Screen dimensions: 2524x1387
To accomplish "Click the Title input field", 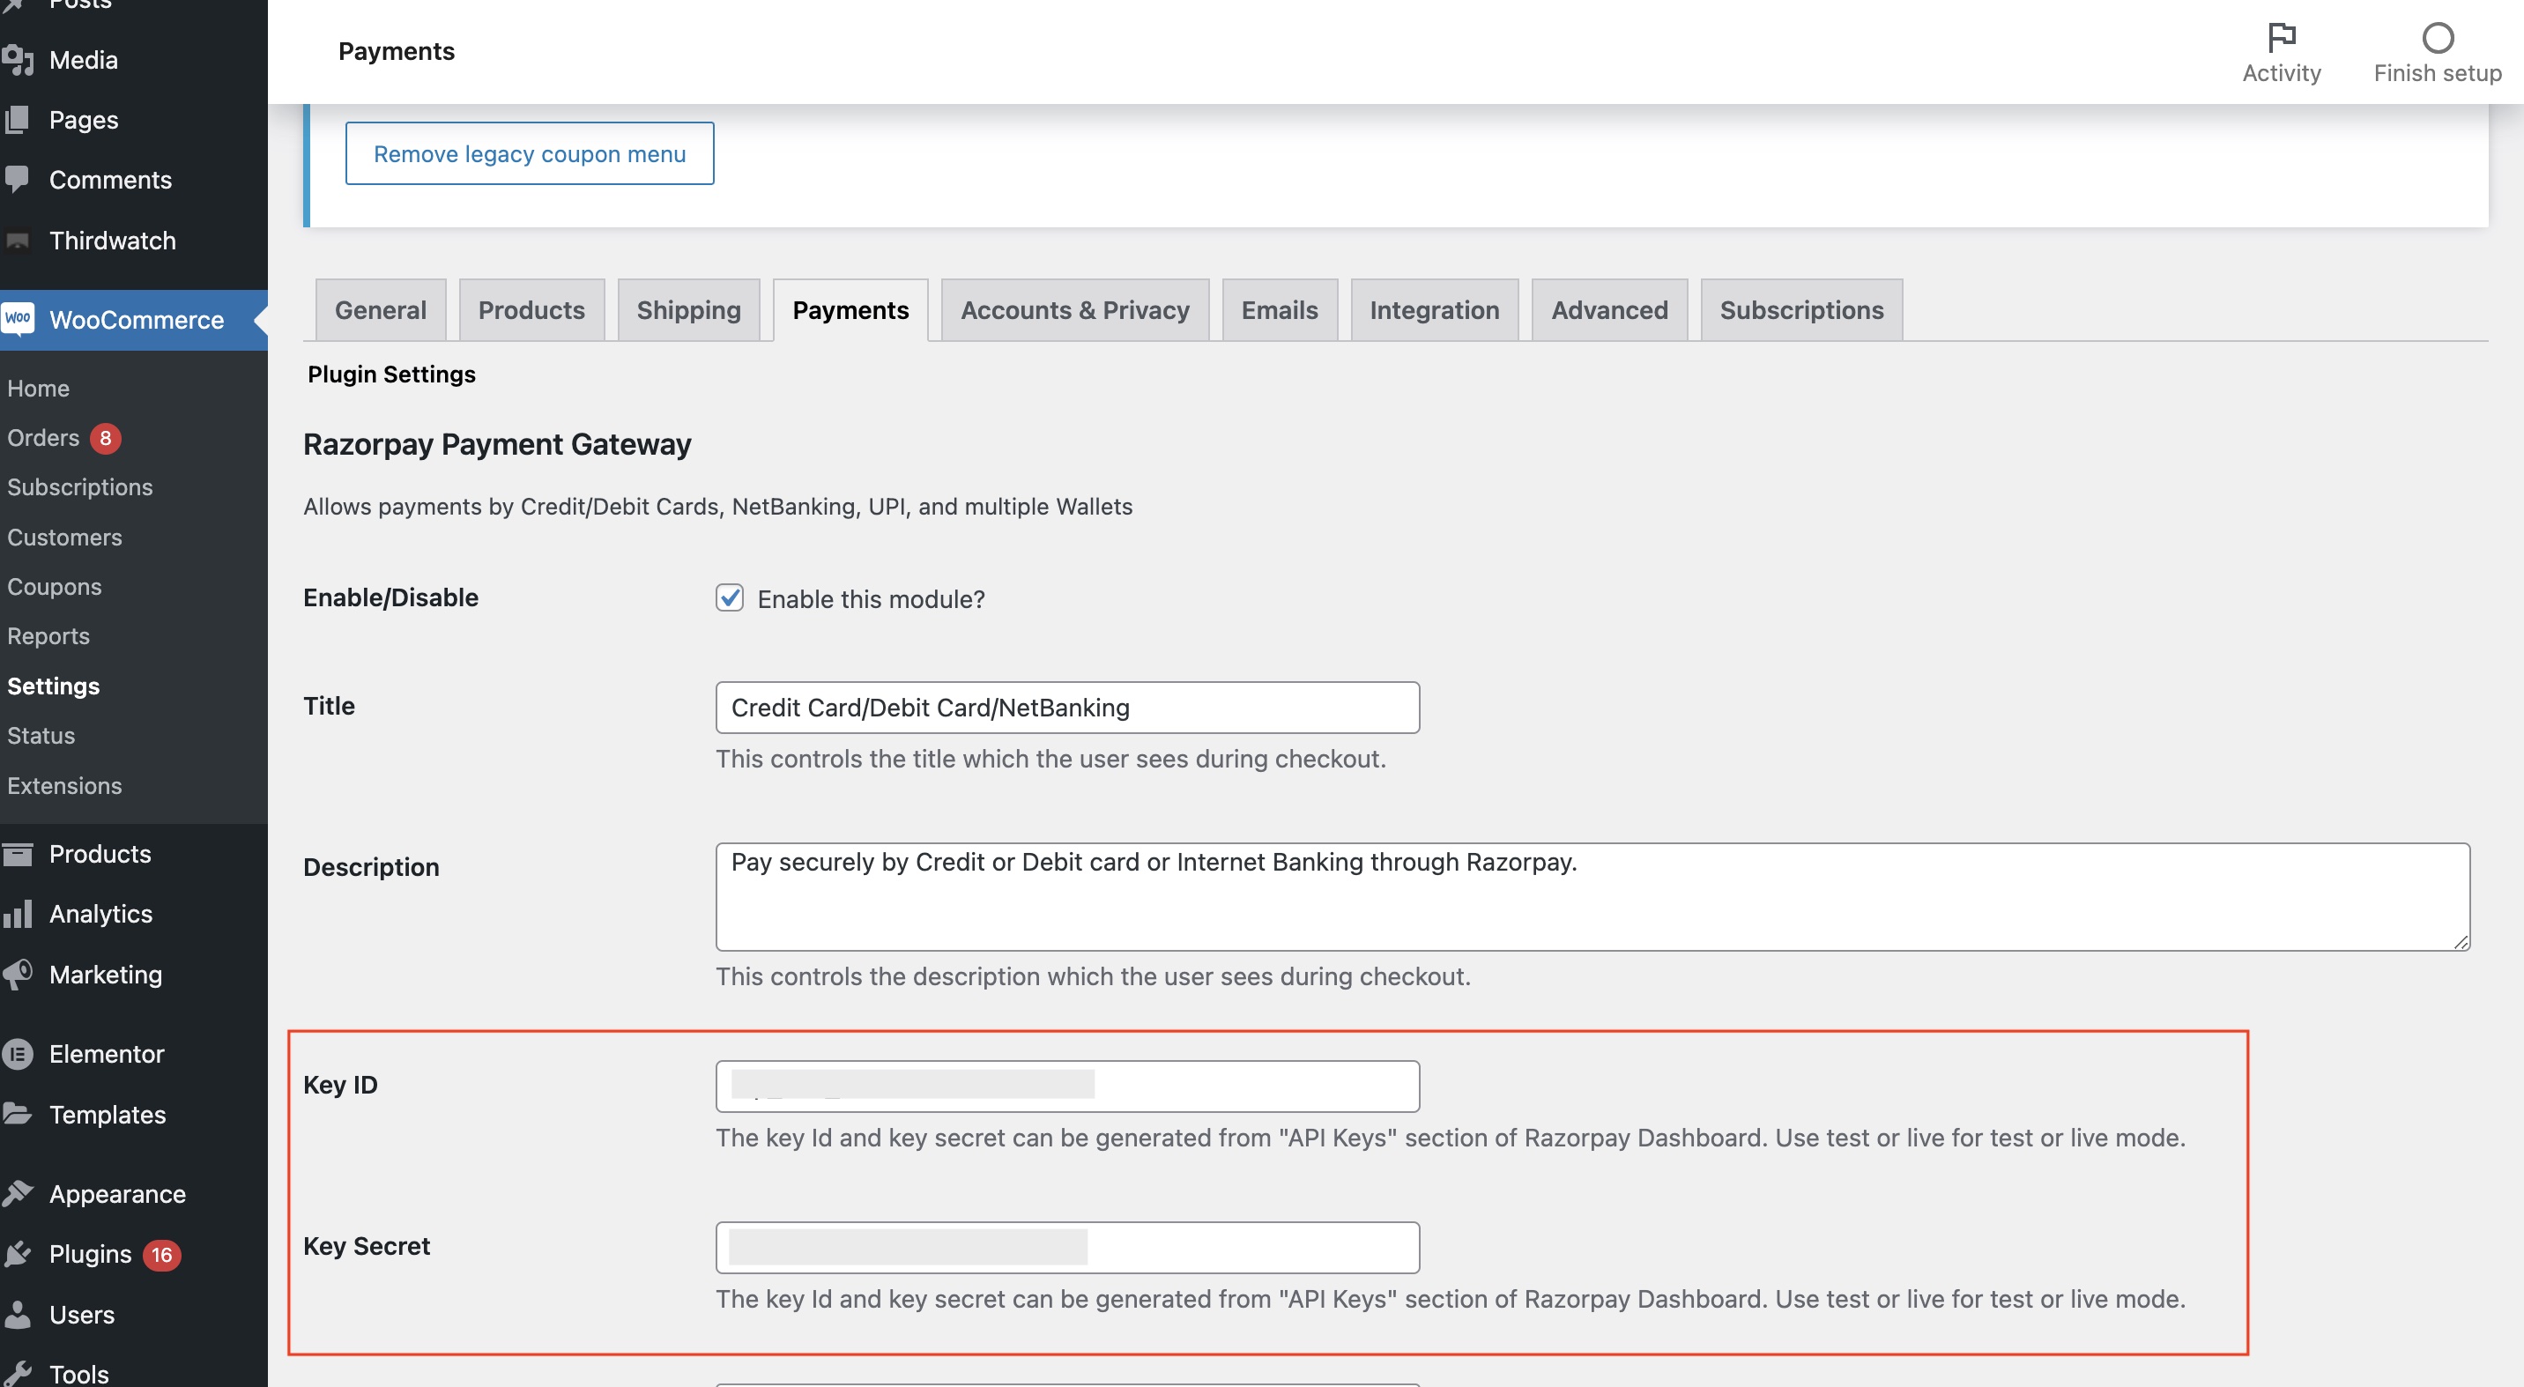I will click(1067, 708).
